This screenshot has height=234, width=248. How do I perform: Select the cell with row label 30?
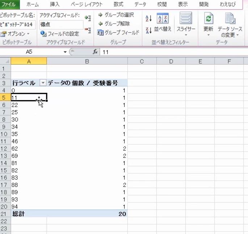click(29, 119)
